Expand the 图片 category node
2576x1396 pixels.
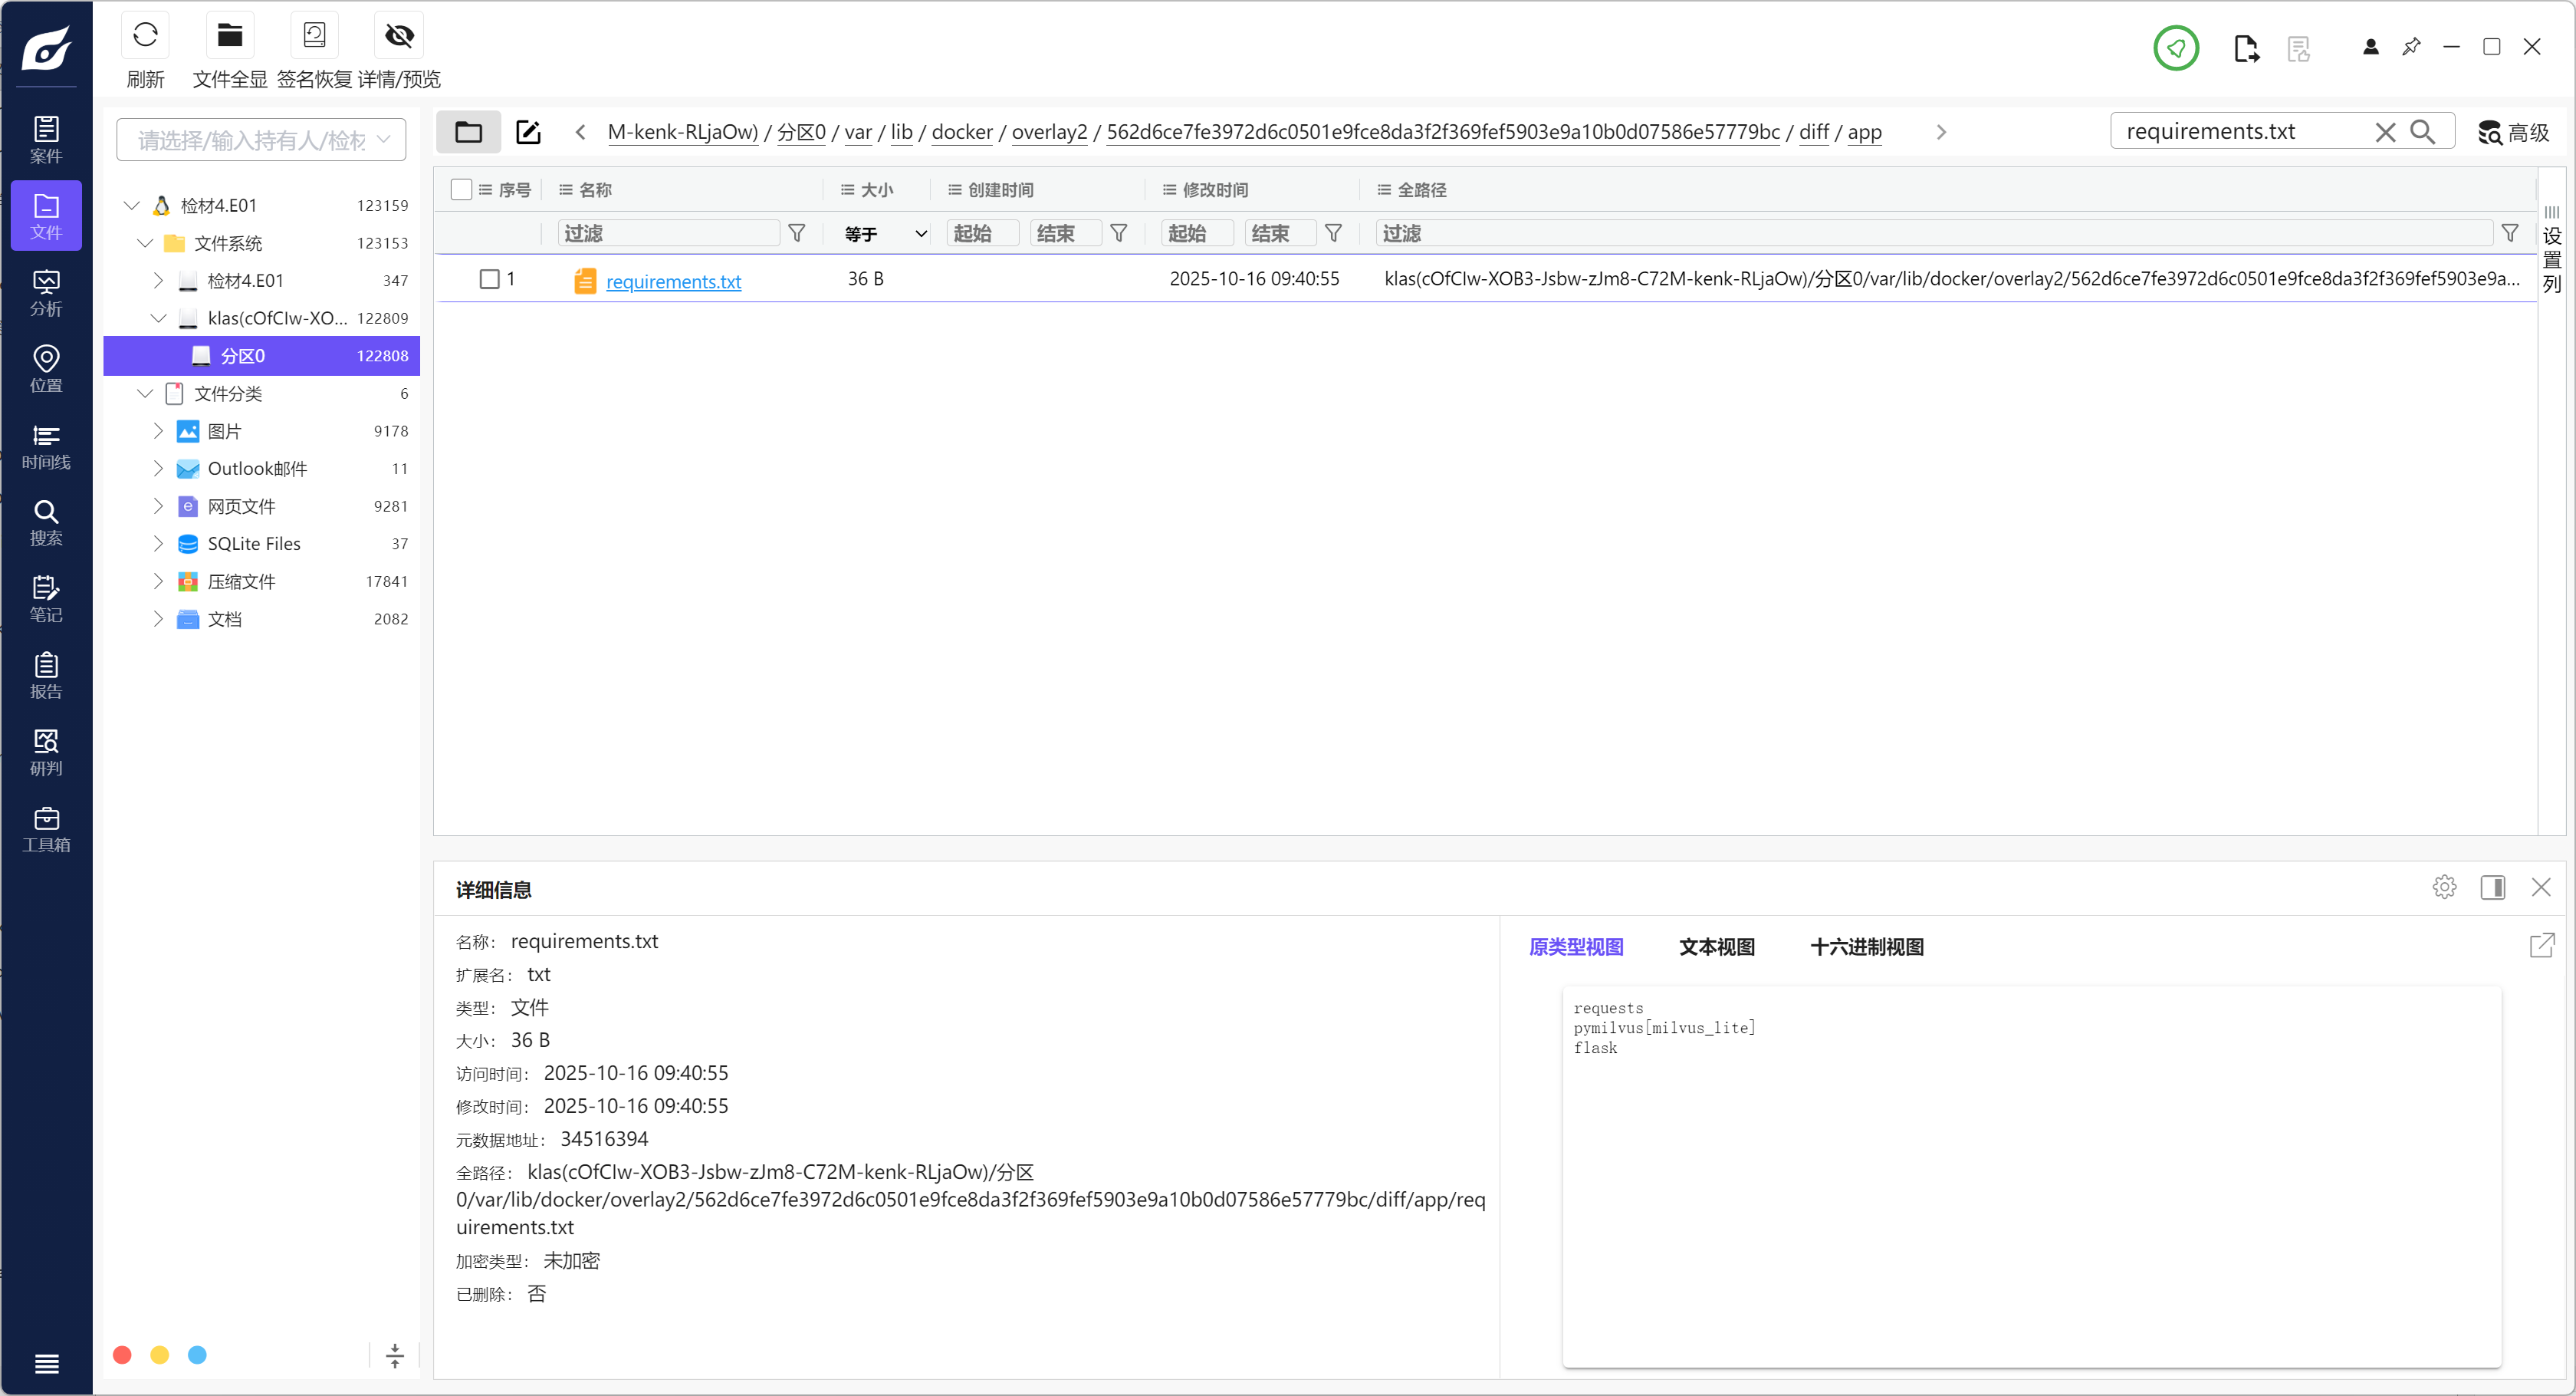[158, 431]
